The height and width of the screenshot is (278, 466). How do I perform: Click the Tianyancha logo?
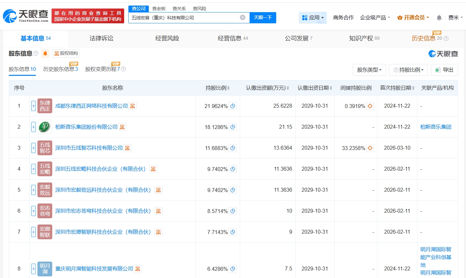click(26, 16)
